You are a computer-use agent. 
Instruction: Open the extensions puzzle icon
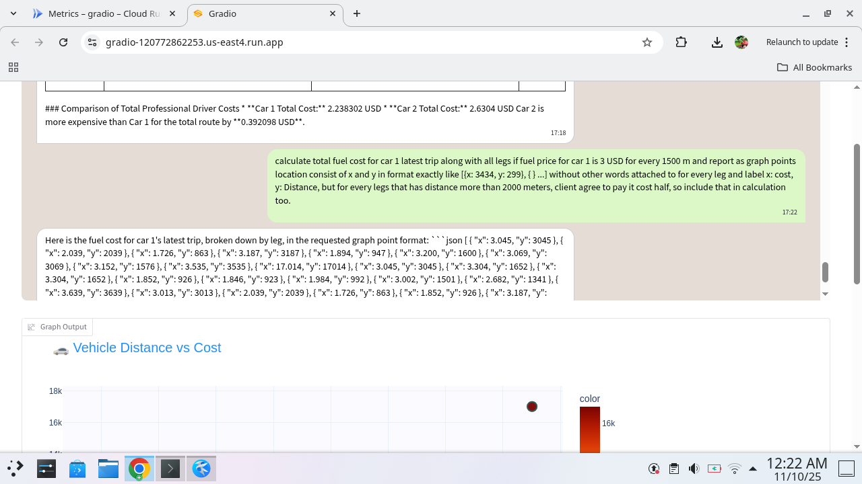(x=681, y=42)
